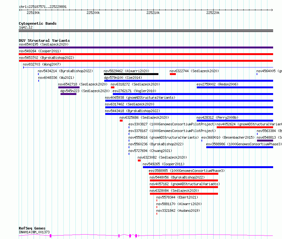The image size is (282, 239).
Task: Open dgv579n100 (Coe2014) label
Action: [x=123, y=78]
